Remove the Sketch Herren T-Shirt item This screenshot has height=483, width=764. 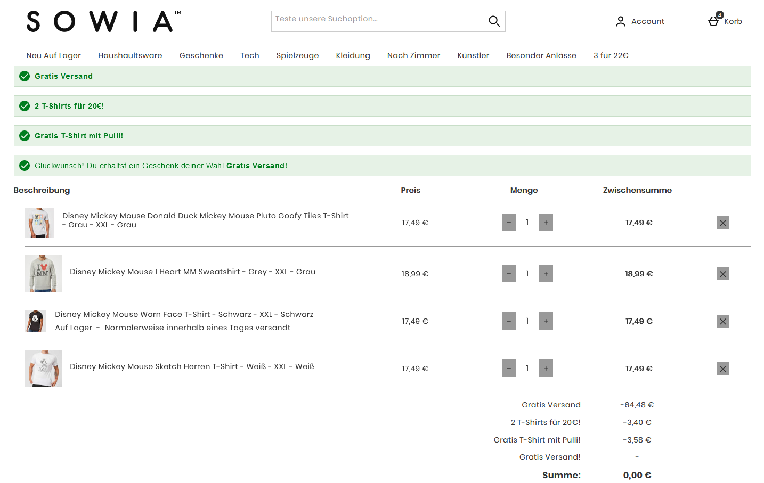(x=722, y=369)
